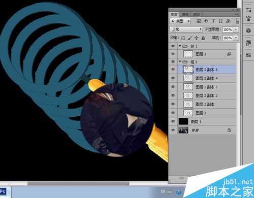Switch to the Channels tab
This screenshot has height=198, width=254.
185,15
